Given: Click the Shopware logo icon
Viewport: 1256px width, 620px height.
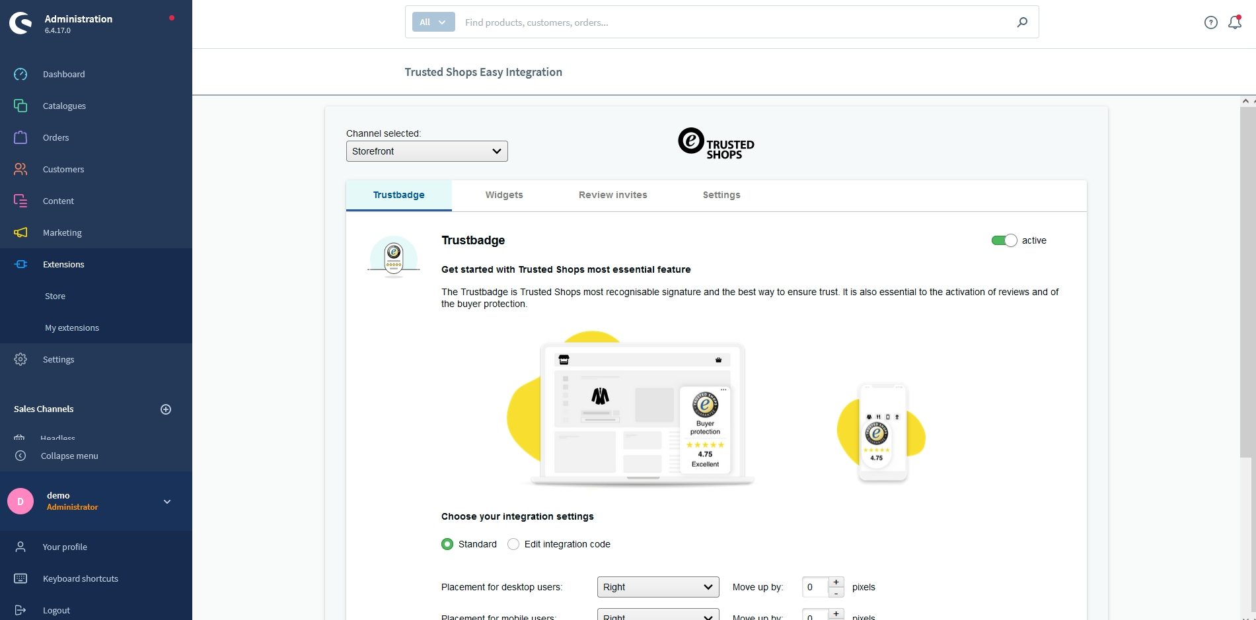Looking at the screenshot, I should (20, 23).
